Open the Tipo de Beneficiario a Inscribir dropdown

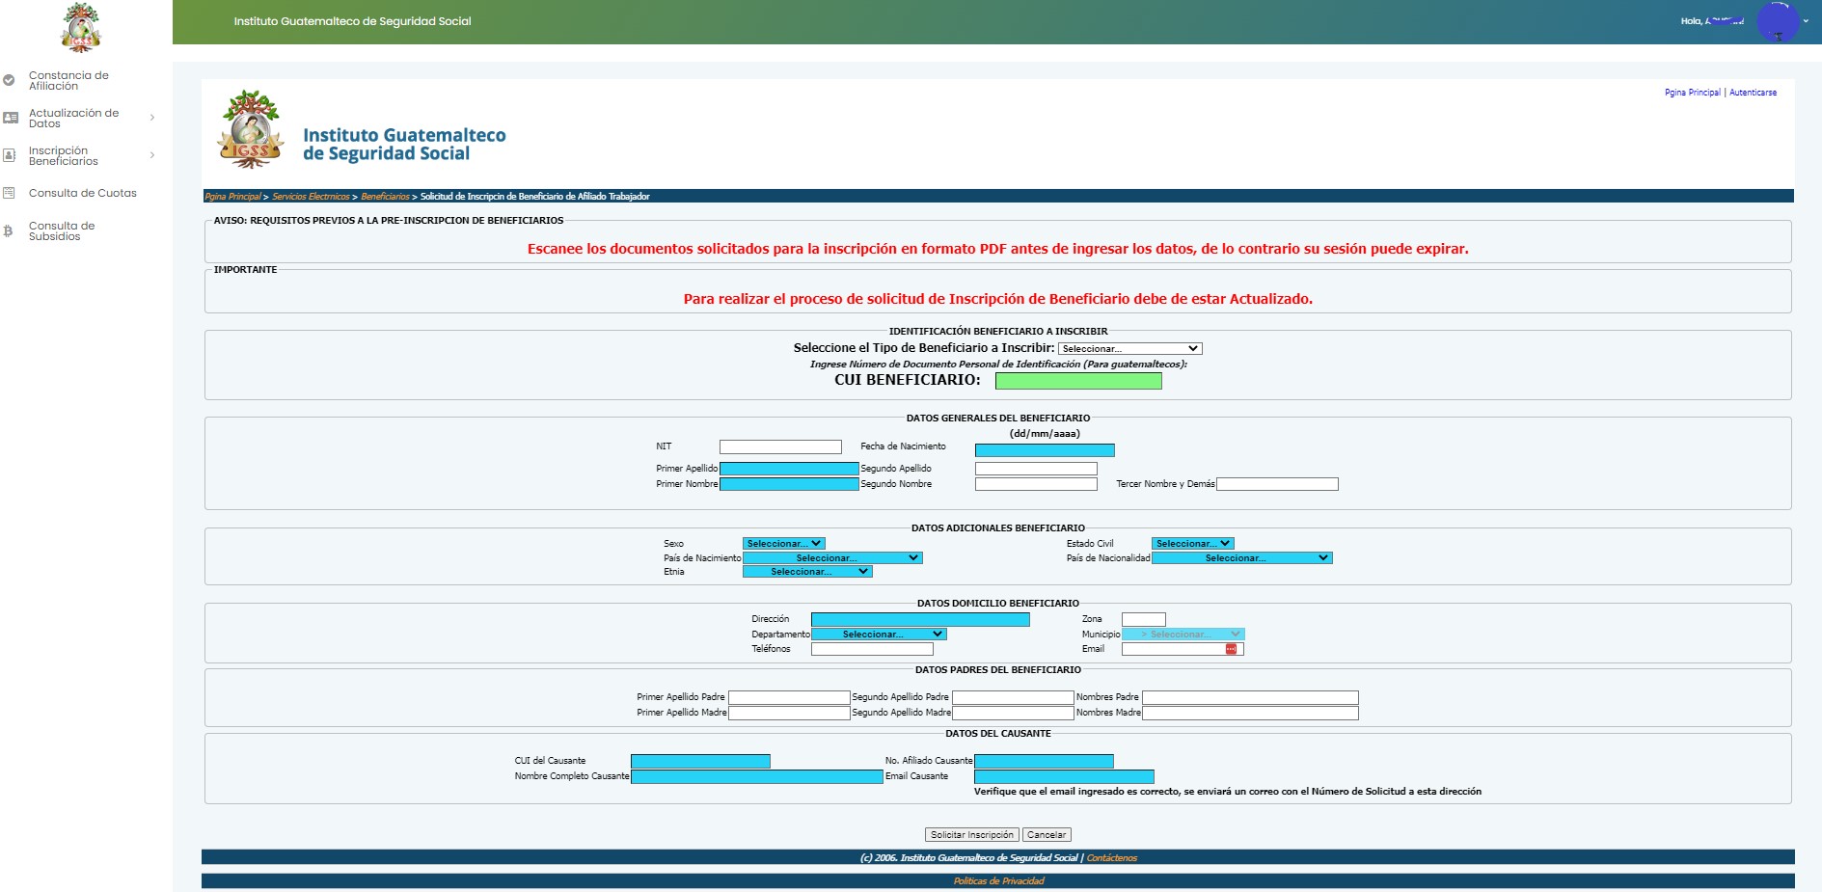(x=1129, y=349)
